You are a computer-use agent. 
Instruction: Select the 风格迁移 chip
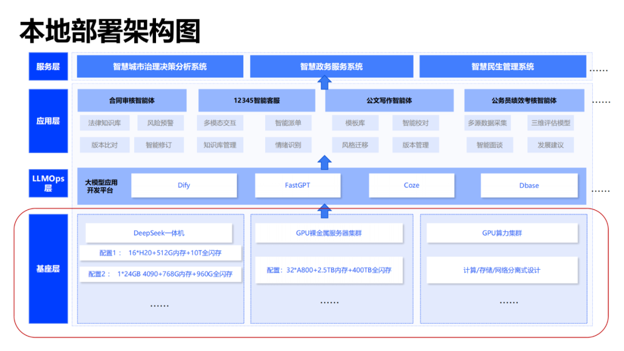point(355,145)
